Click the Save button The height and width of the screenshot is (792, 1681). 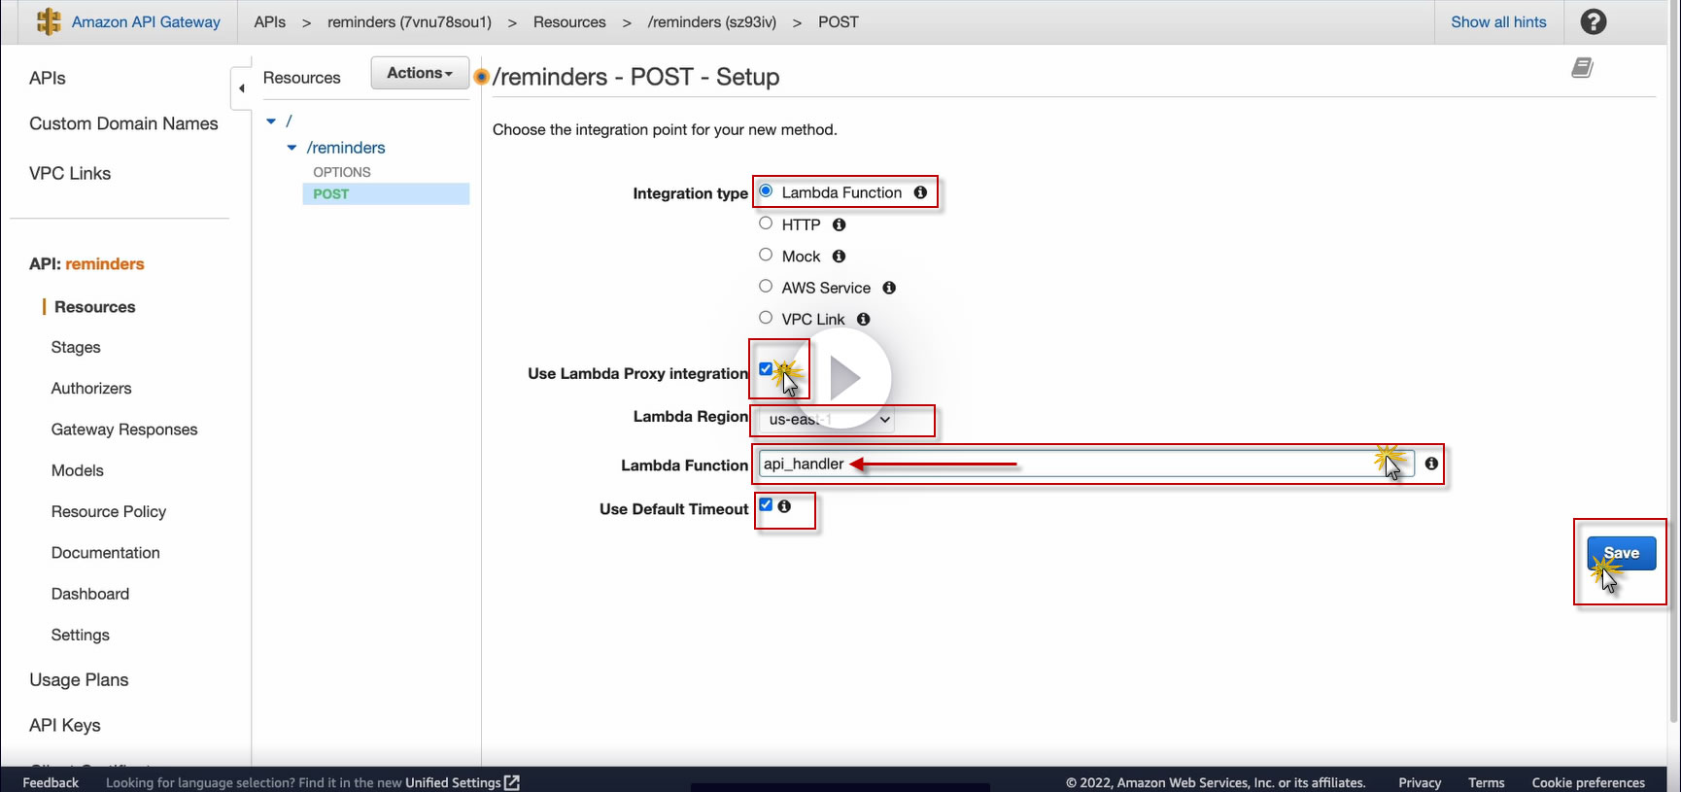click(1622, 553)
